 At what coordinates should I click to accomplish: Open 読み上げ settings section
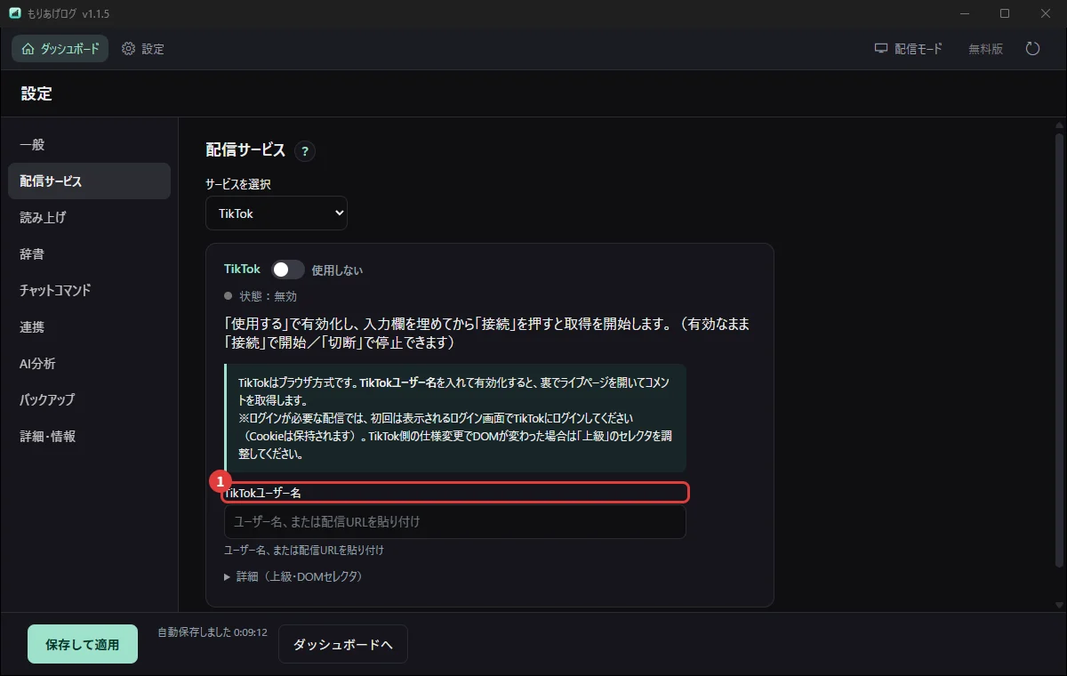tap(89, 217)
